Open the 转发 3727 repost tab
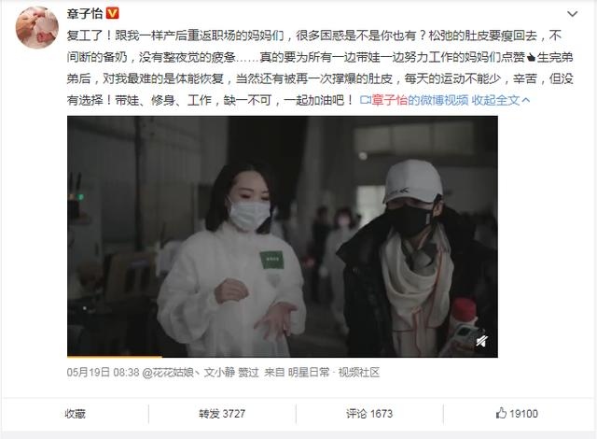Image resolution: width=597 pixels, height=439 pixels. tap(222, 414)
